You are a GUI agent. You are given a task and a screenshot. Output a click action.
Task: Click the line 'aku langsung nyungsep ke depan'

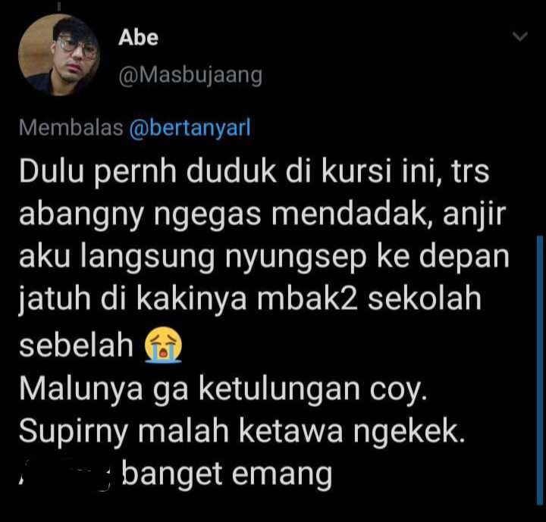[x=264, y=257]
